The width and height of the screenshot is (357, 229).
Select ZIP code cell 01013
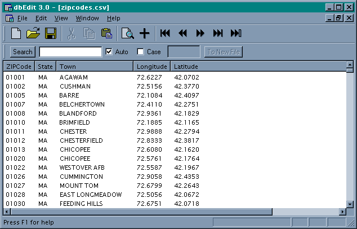point(15,149)
